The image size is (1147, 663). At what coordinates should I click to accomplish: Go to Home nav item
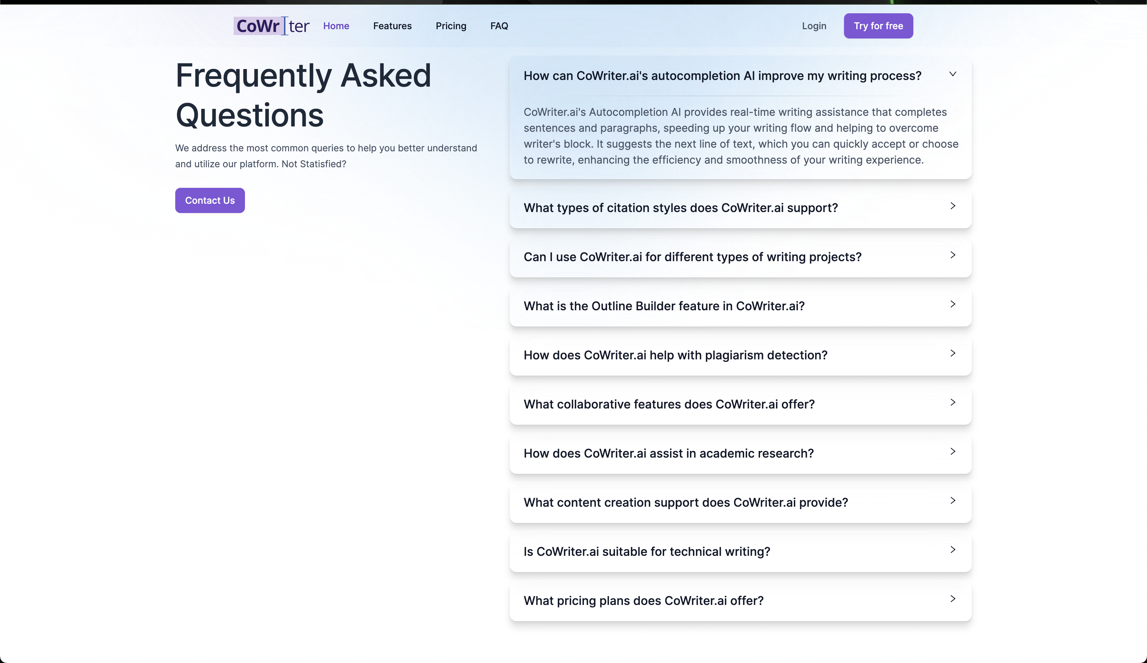[x=336, y=26]
